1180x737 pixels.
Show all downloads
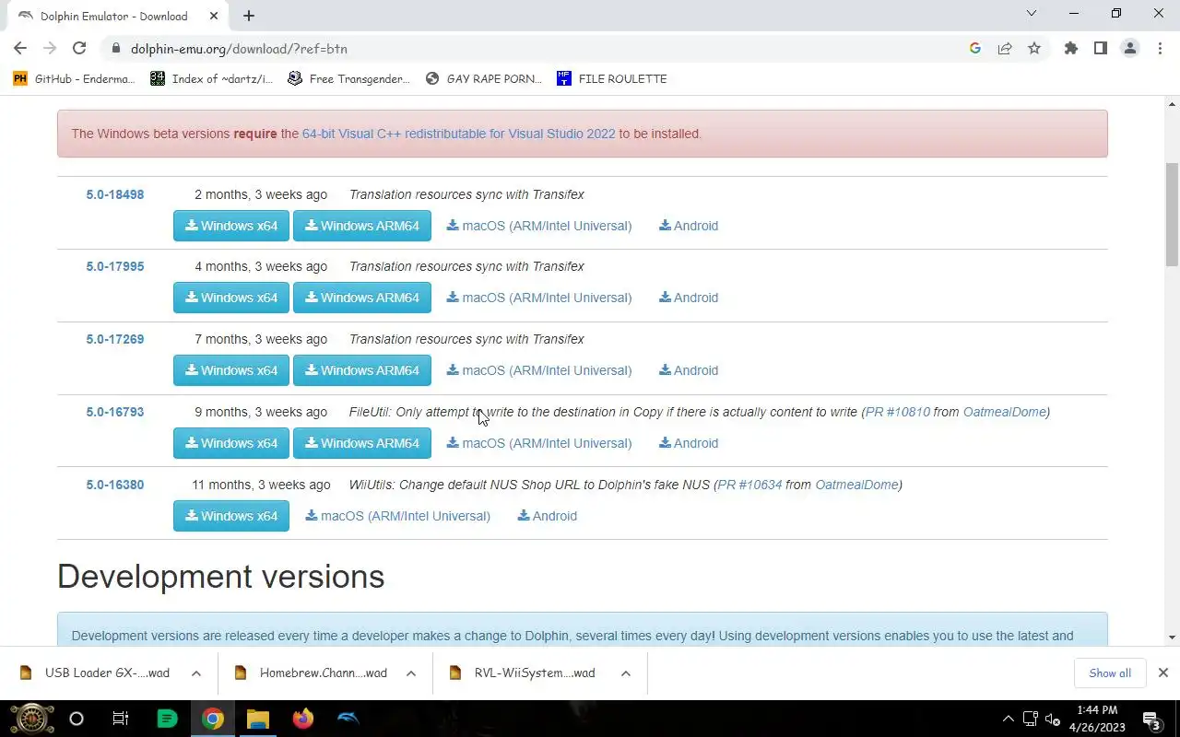coord(1110,673)
